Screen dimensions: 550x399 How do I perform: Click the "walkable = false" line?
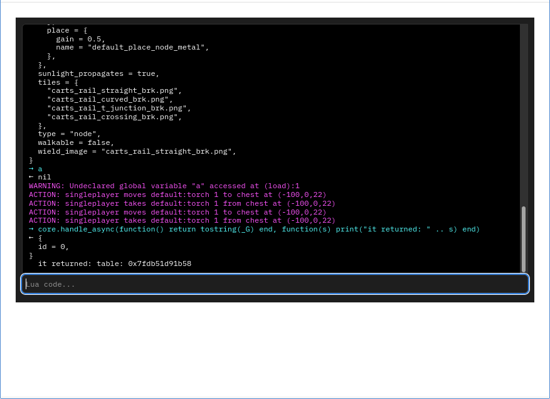pos(76,143)
